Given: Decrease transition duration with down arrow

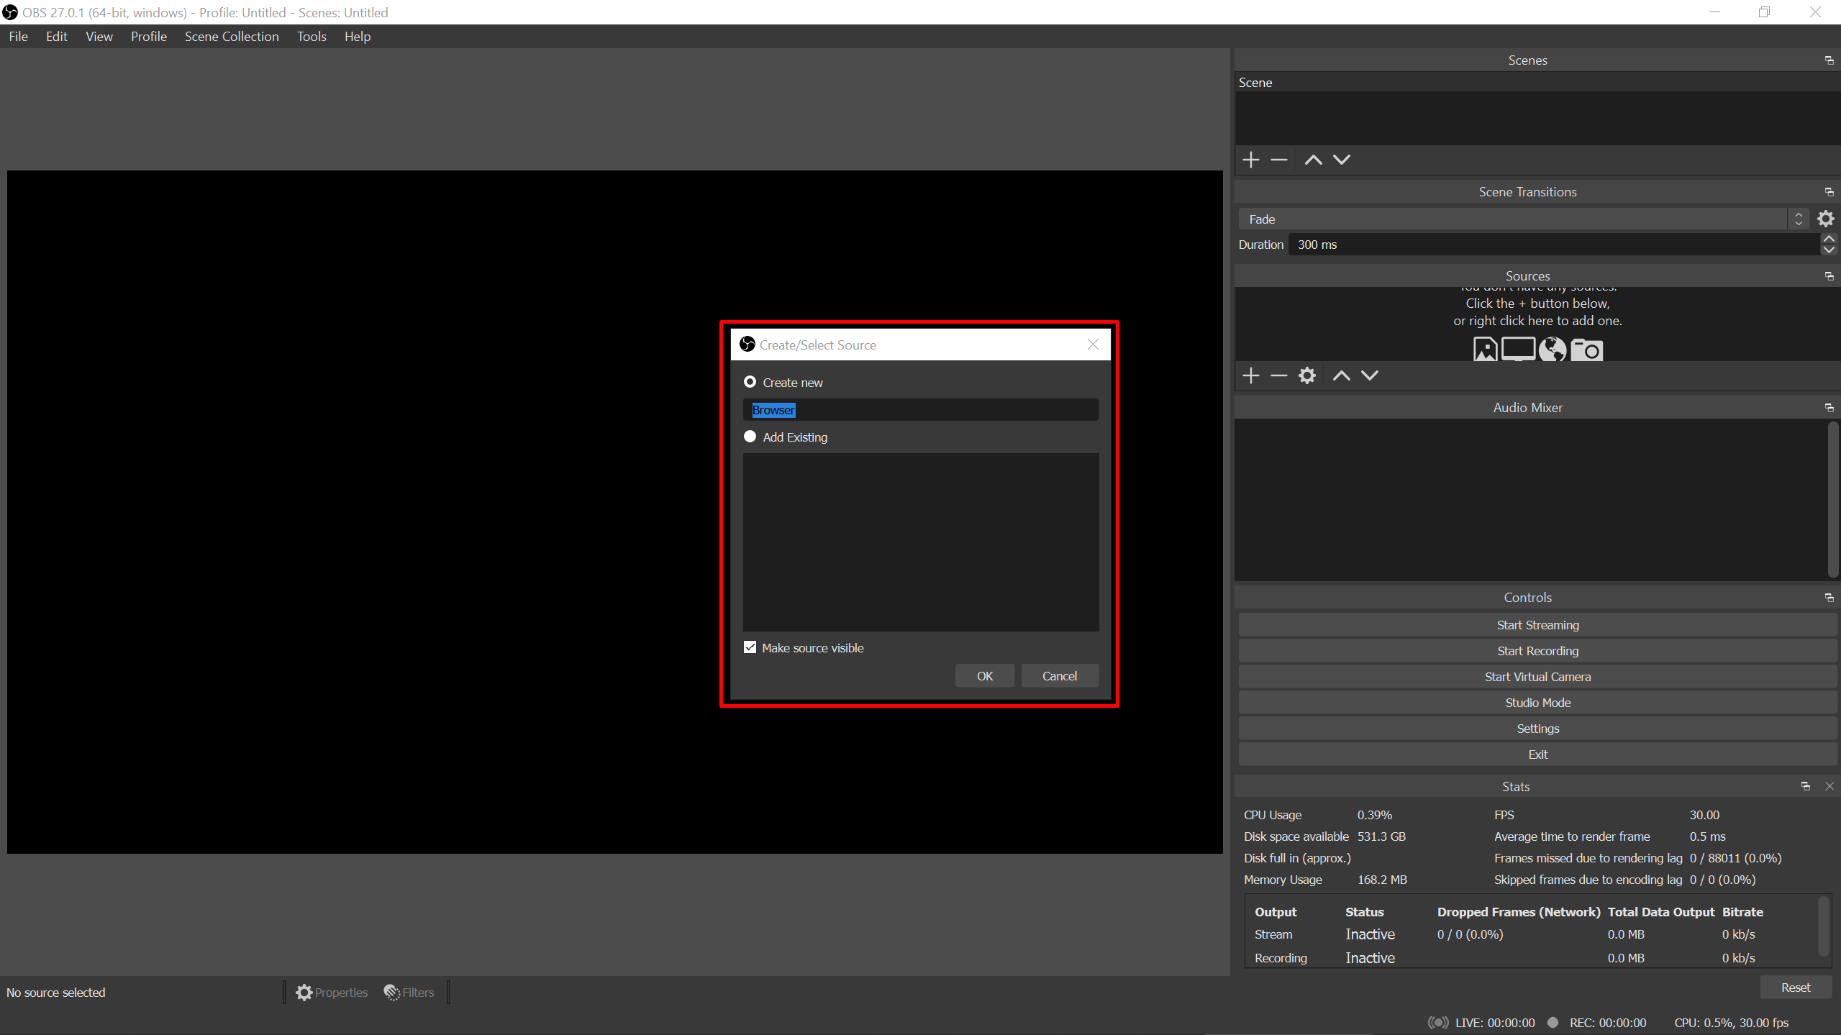Looking at the screenshot, I should [1828, 250].
